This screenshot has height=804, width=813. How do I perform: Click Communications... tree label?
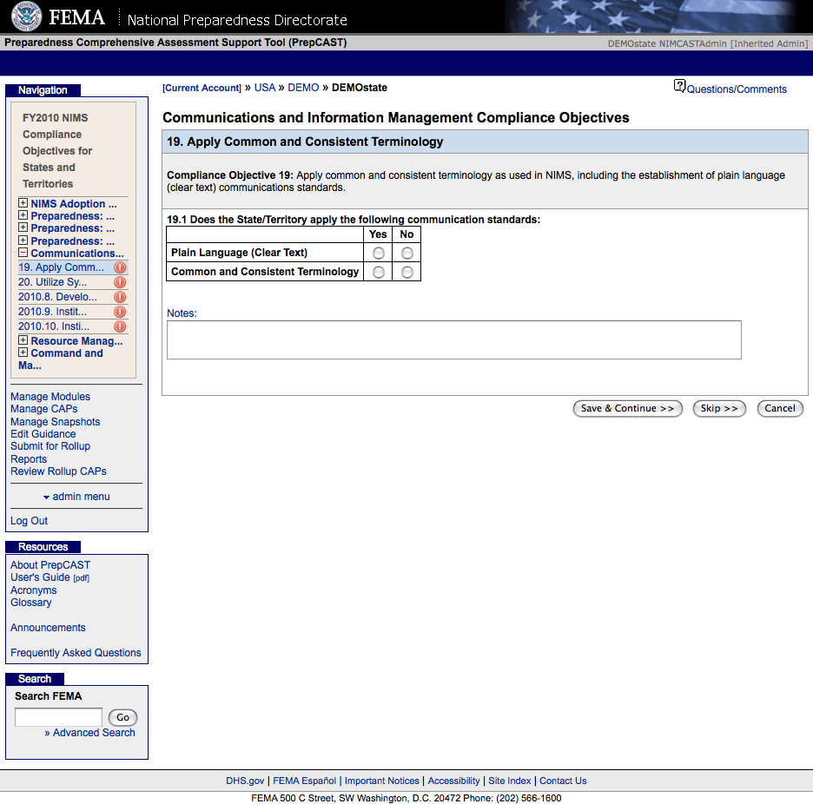click(77, 253)
